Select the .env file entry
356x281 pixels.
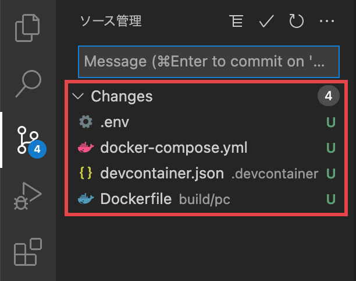click(x=115, y=122)
